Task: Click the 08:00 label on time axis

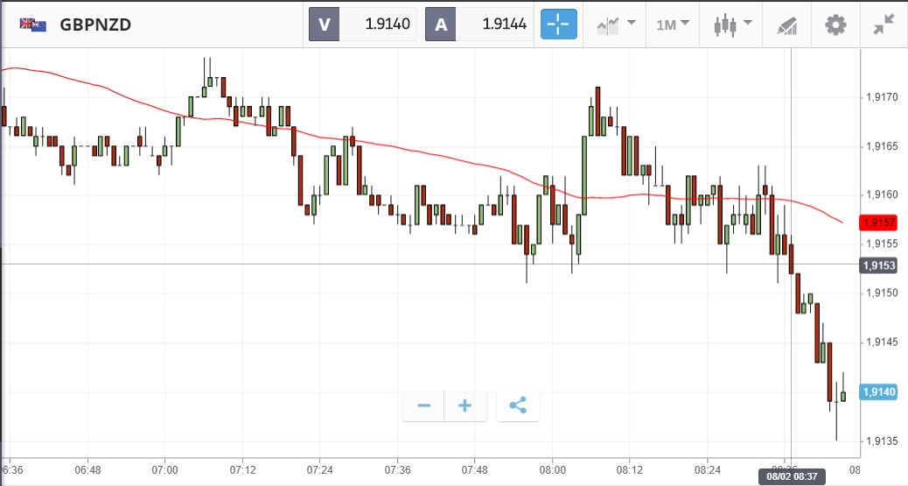Action: [x=553, y=470]
